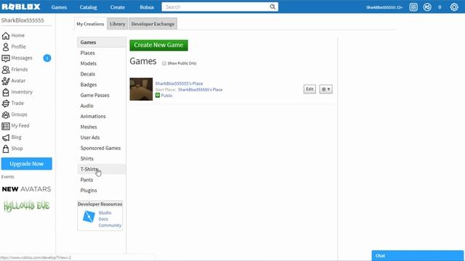The width and height of the screenshot is (465, 261).
Task: Click the Inventory backpack icon
Action: (x=5, y=92)
